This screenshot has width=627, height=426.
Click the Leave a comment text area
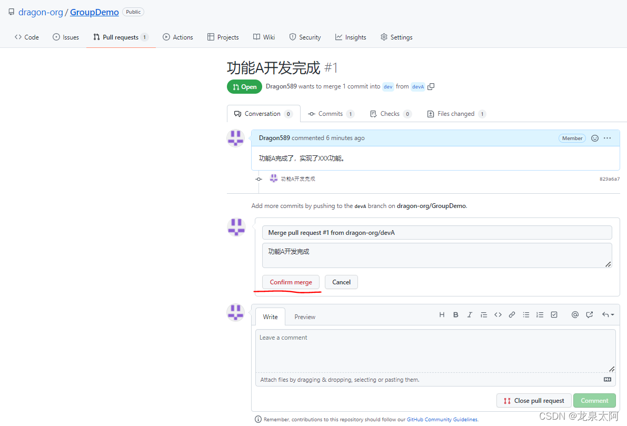click(435, 351)
